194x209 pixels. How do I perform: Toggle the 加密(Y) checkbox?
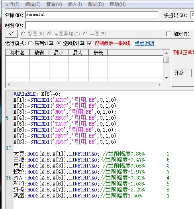point(169,34)
